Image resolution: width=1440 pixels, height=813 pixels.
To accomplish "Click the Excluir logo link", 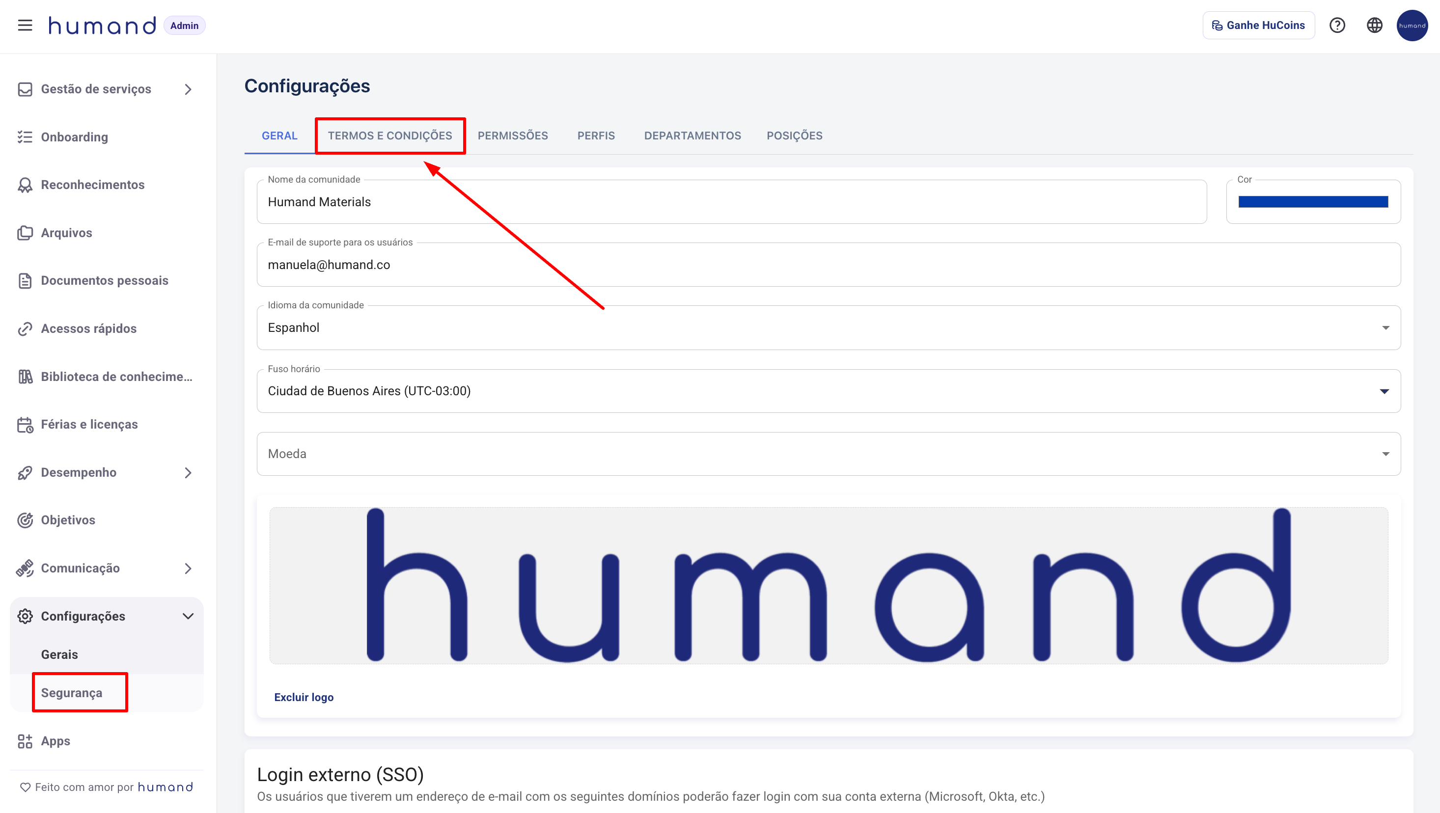I will coord(304,697).
